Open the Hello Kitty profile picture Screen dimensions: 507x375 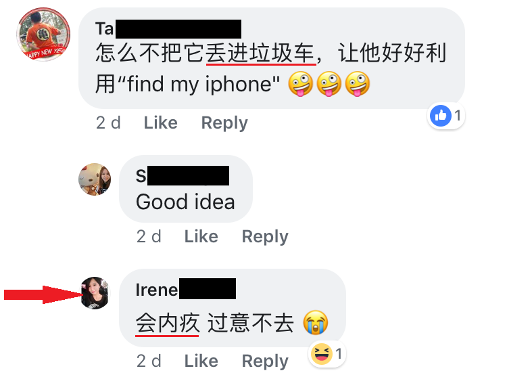click(95, 179)
